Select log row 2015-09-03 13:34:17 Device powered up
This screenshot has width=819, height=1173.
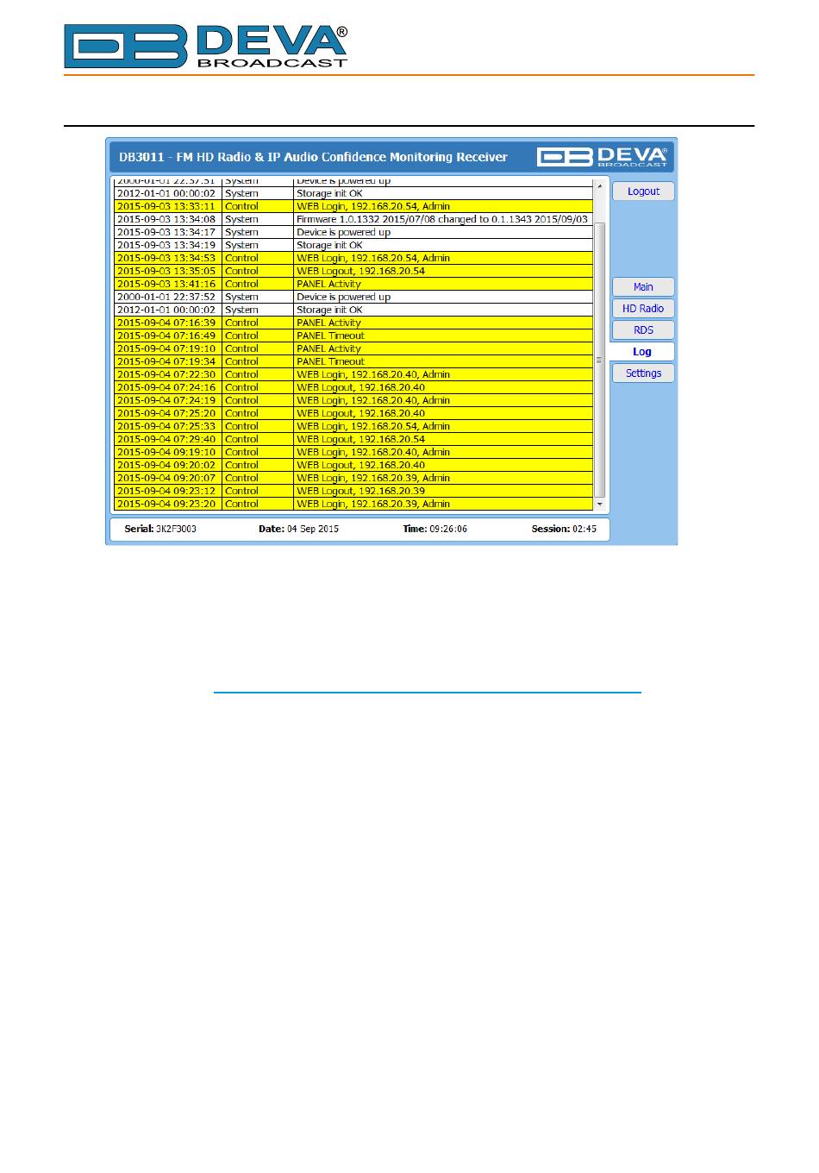(353, 232)
